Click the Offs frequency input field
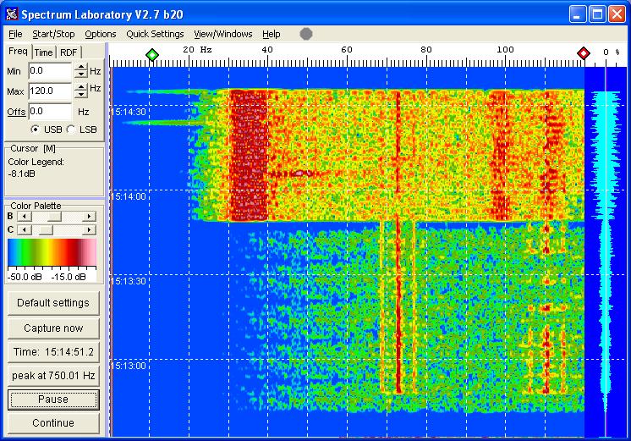 click(x=50, y=111)
